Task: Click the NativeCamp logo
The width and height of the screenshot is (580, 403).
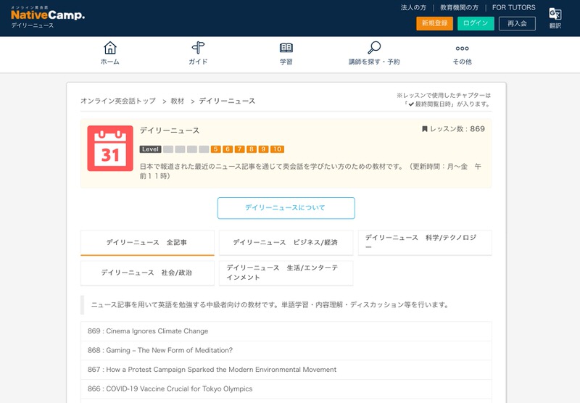Action: 47,14
